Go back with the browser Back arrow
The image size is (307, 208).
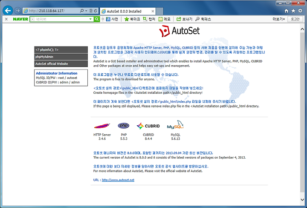(8, 11)
